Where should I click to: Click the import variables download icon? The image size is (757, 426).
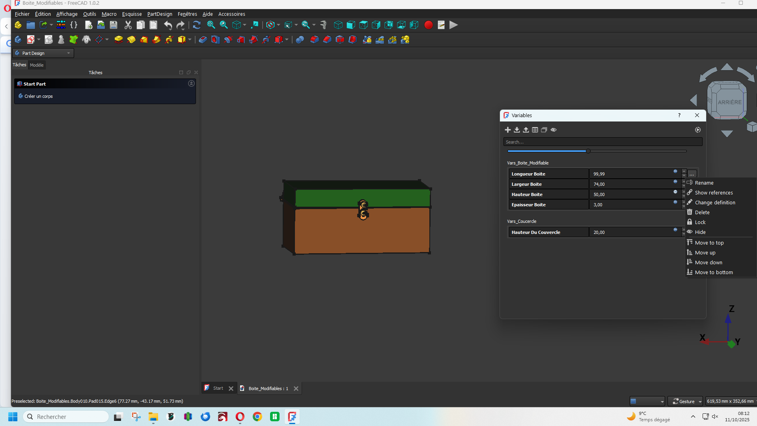[517, 130]
